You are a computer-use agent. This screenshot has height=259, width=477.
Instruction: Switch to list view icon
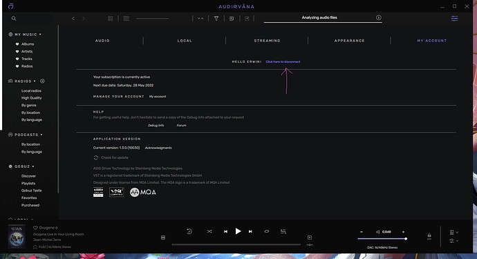[x=126, y=19]
